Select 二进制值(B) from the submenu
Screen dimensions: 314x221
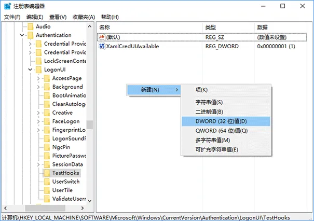226,112
